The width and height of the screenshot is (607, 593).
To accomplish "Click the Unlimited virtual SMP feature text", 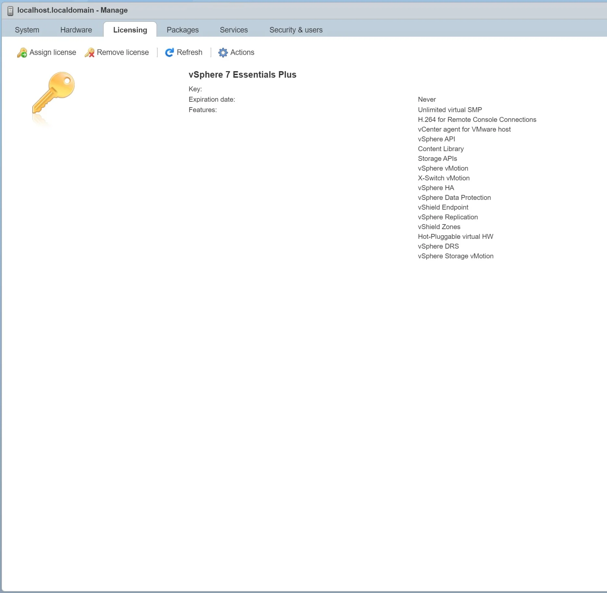I will (450, 110).
